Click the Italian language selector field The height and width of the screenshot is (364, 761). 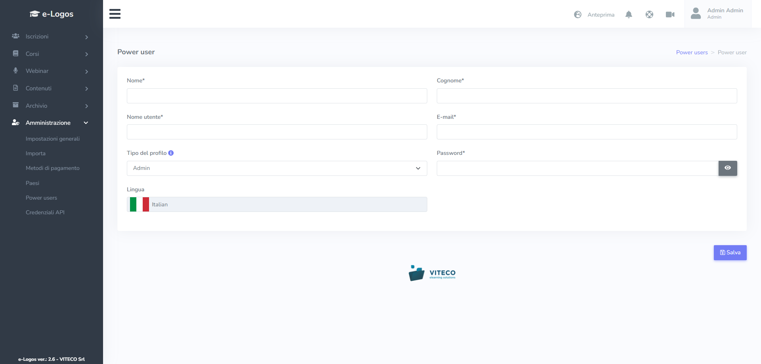(x=277, y=204)
